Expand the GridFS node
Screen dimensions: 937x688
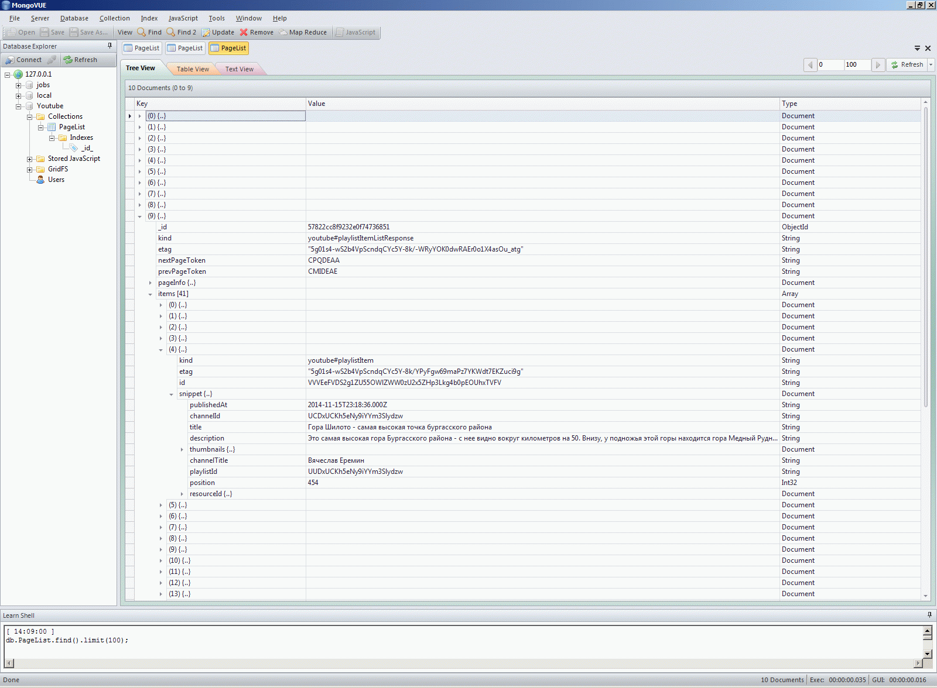pyautogui.click(x=30, y=170)
